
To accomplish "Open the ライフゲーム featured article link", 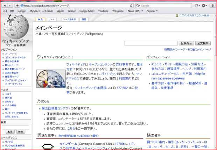I will tap(68, 144).
